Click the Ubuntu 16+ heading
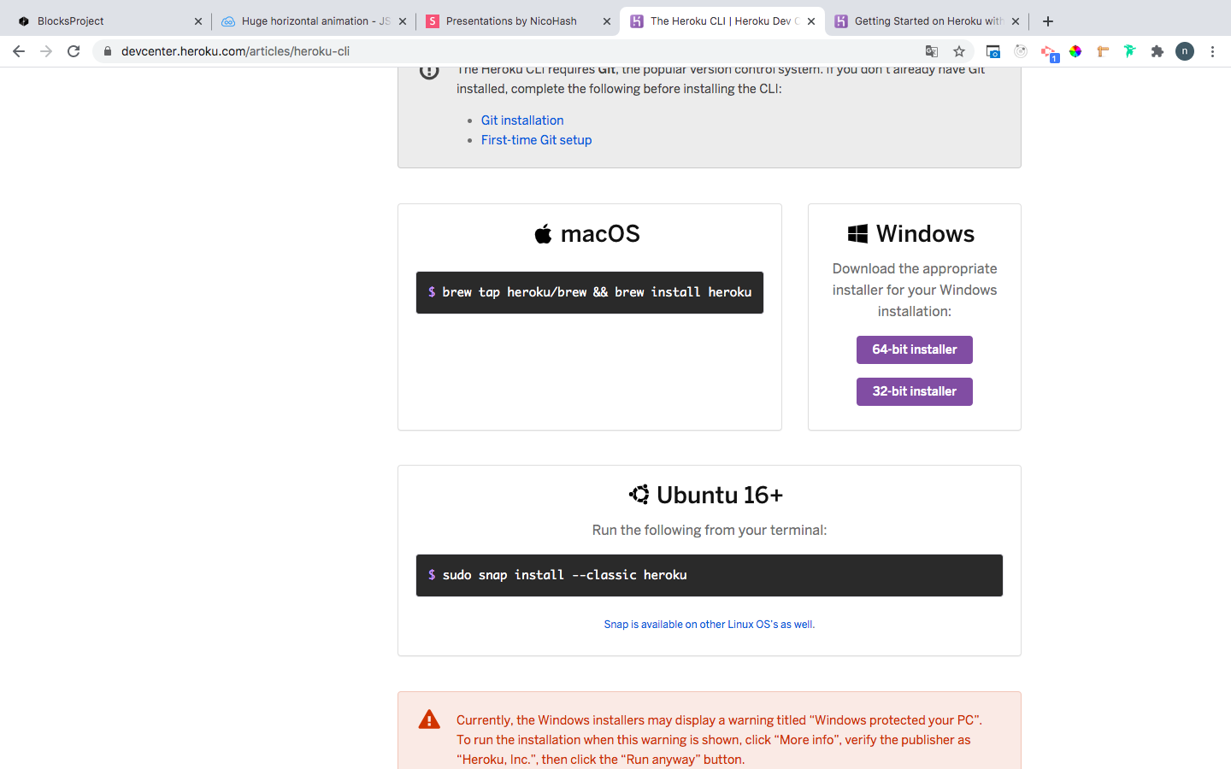The height and width of the screenshot is (769, 1231). tap(720, 495)
